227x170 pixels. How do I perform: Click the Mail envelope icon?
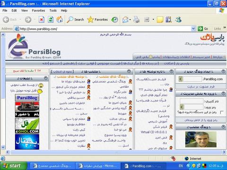125,20
